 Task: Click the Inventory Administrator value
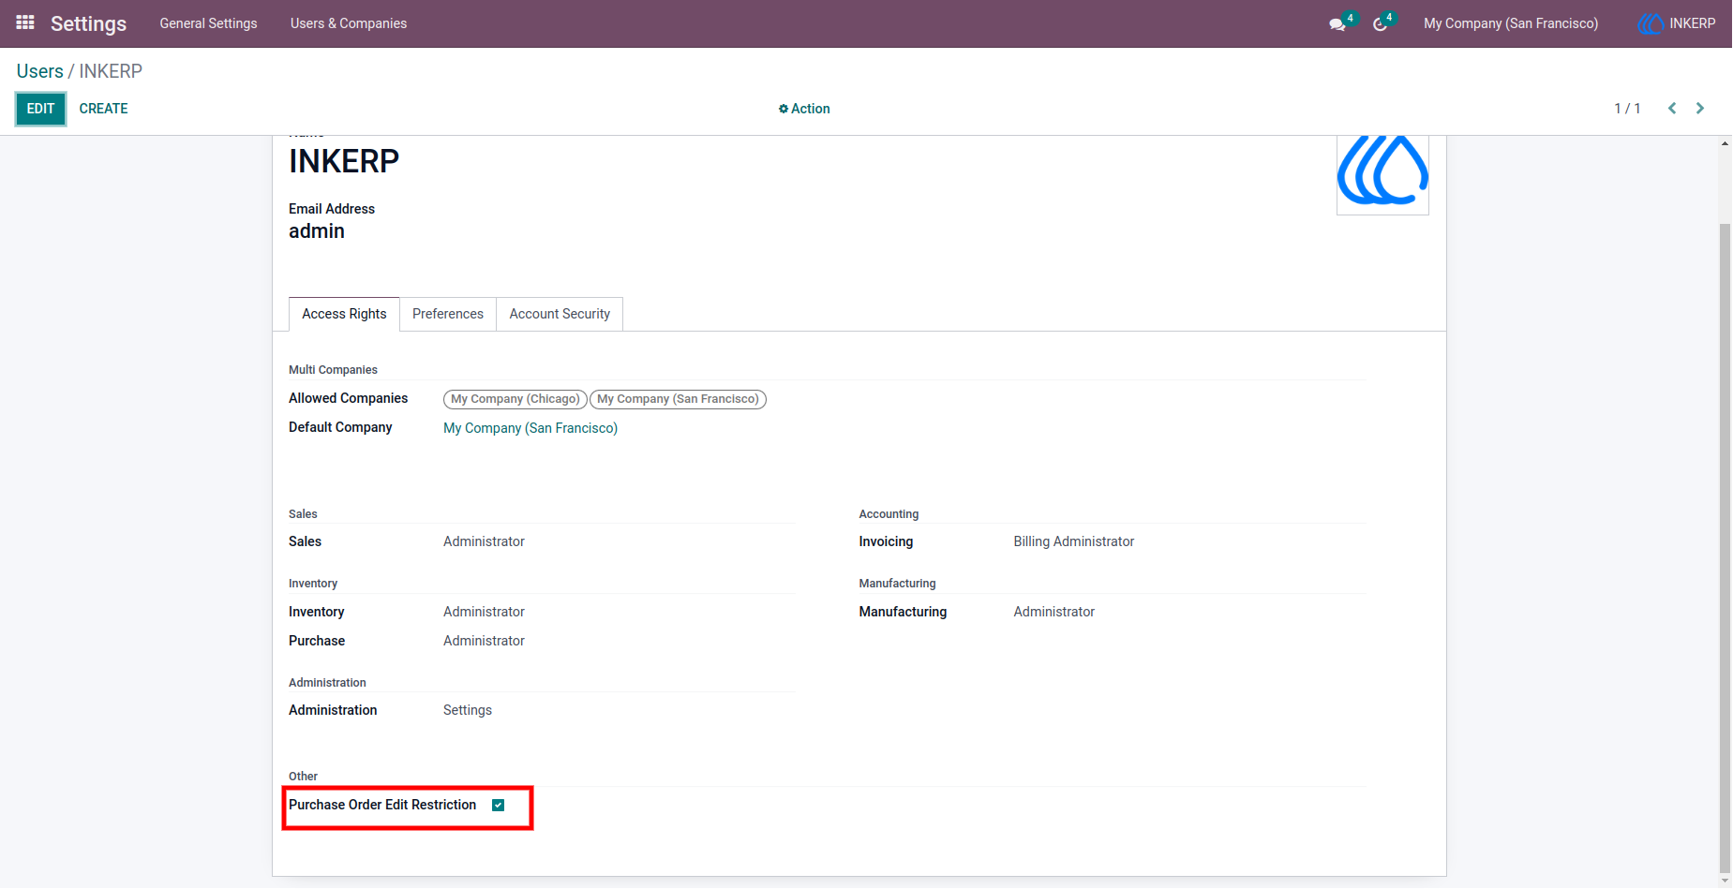(x=484, y=612)
